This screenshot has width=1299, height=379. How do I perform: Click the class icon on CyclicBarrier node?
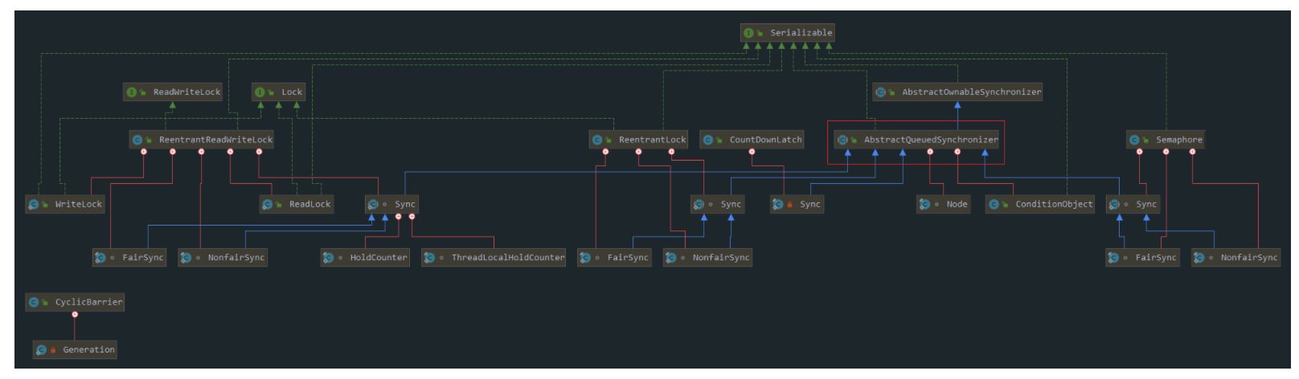pos(34,303)
